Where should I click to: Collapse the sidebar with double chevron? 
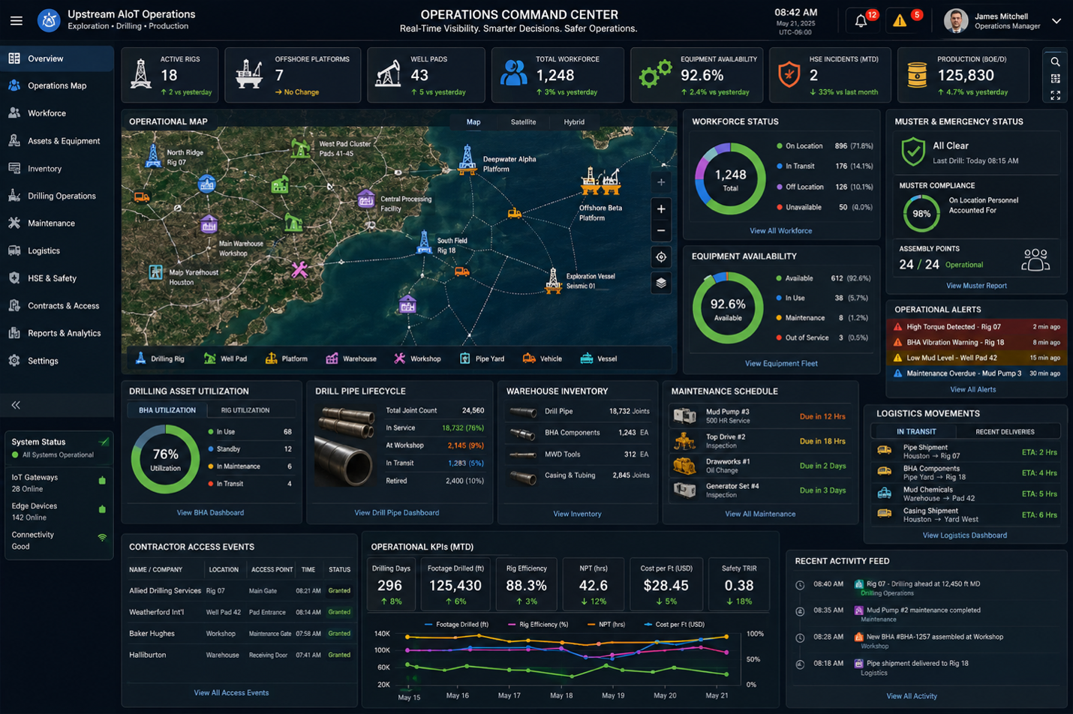pyautogui.click(x=16, y=405)
